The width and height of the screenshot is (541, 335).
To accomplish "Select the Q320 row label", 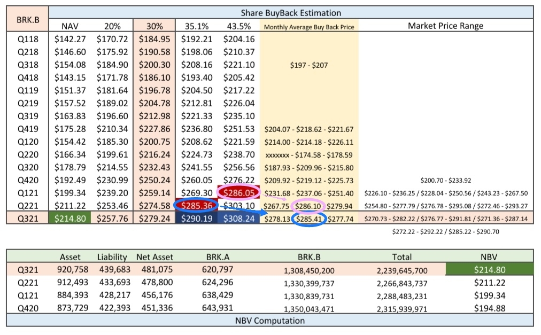I will point(28,167).
